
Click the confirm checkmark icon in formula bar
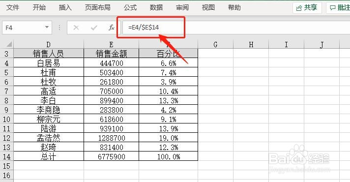(x=94, y=28)
